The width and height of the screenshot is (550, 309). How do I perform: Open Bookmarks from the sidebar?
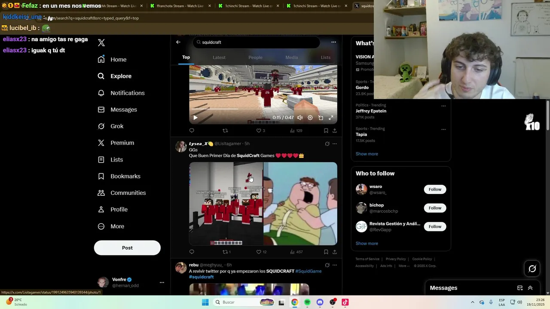coord(119,176)
